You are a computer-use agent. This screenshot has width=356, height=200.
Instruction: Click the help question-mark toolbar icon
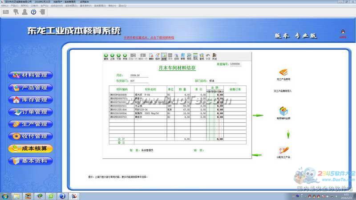34,12
